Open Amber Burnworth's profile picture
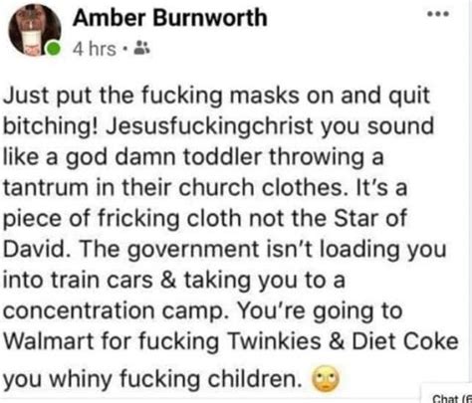Screen dimensions: 472x403 [x=34, y=30]
